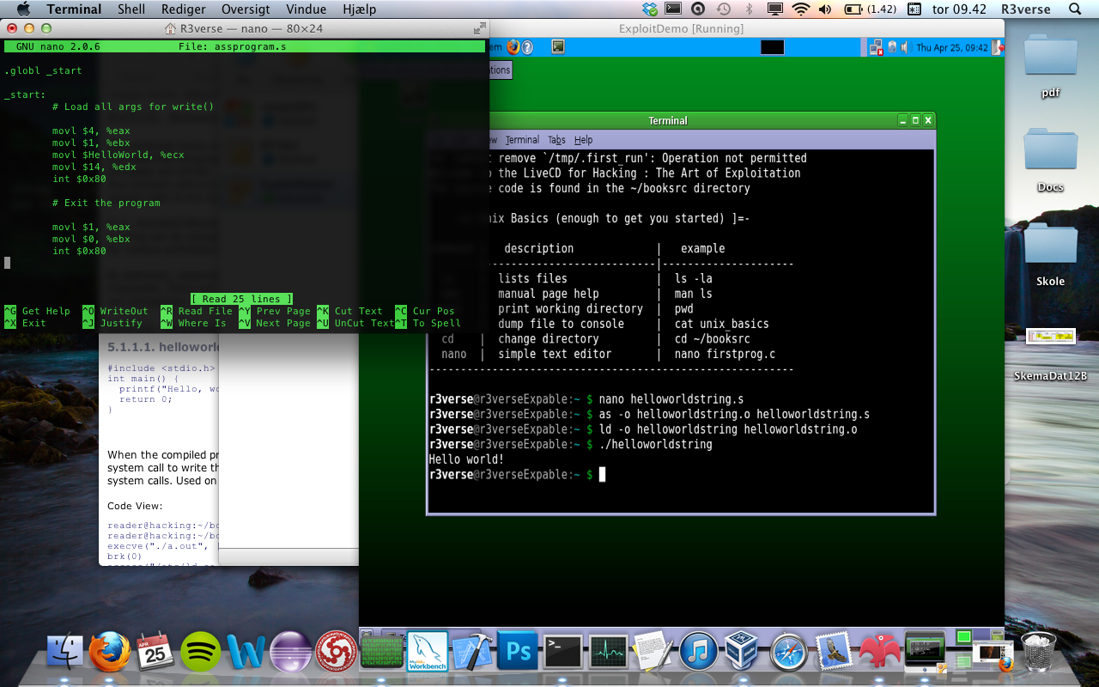Open the Tabs menu in the VM Terminal
Viewport: 1099px width, 687px height.
pyautogui.click(x=556, y=140)
